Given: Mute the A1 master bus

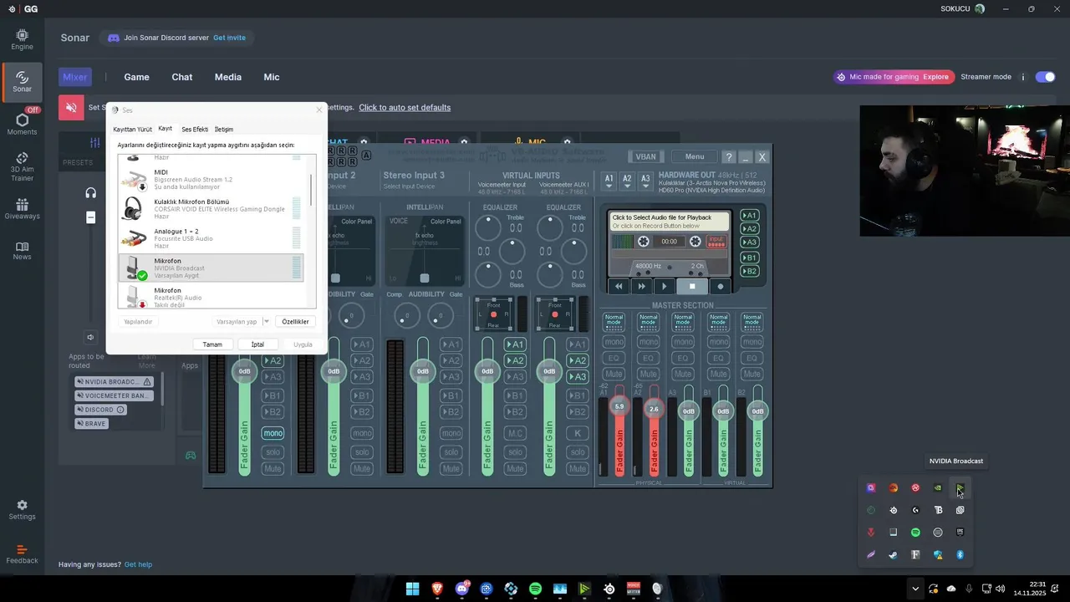Looking at the screenshot, I should (614, 374).
